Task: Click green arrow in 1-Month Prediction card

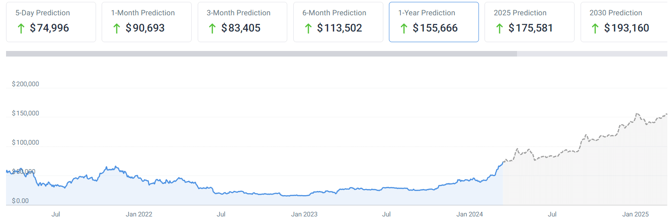Action: click(x=116, y=28)
